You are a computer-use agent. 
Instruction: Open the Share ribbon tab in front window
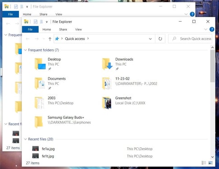pyautogui.click(x=63, y=29)
